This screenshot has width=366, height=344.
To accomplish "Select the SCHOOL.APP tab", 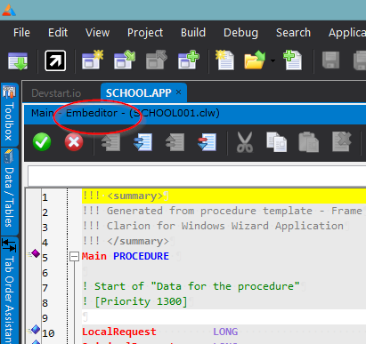I will tap(138, 93).
